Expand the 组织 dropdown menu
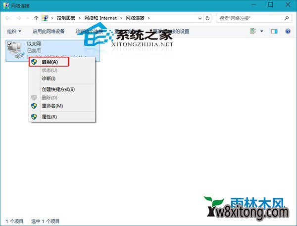The width and height of the screenshot is (297, 226). pos(14,31)
